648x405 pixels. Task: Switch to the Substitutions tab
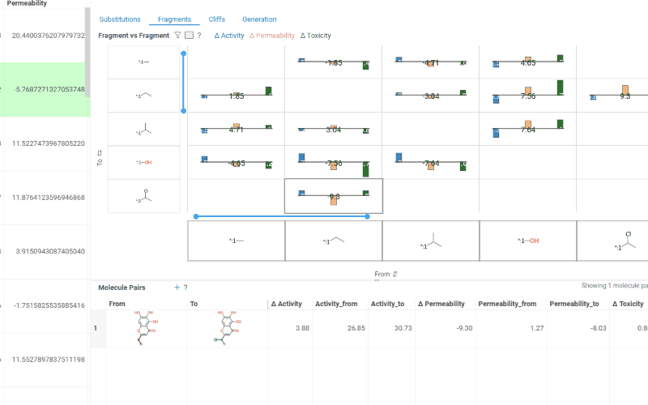(x=119, y=19)
